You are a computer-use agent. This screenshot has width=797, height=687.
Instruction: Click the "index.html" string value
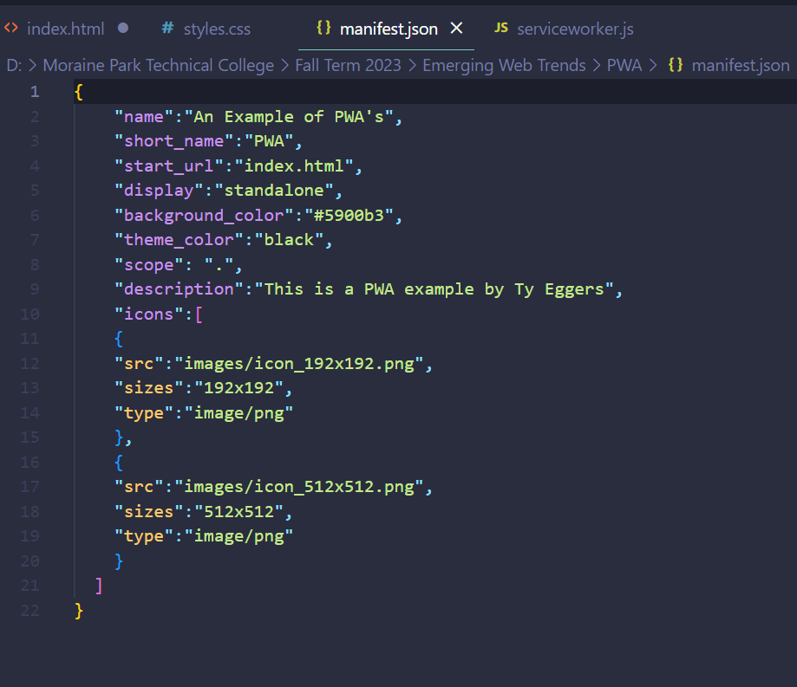(x=294, y=166)
